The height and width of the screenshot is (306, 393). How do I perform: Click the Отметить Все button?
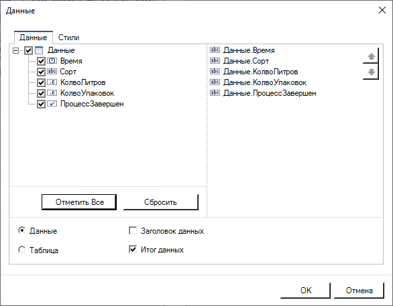pos(79,202)
